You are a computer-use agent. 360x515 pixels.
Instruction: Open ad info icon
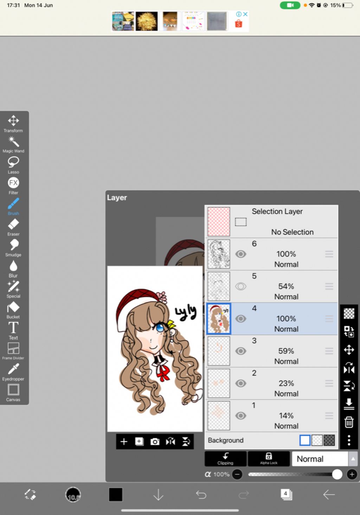(x=239, y=14)
